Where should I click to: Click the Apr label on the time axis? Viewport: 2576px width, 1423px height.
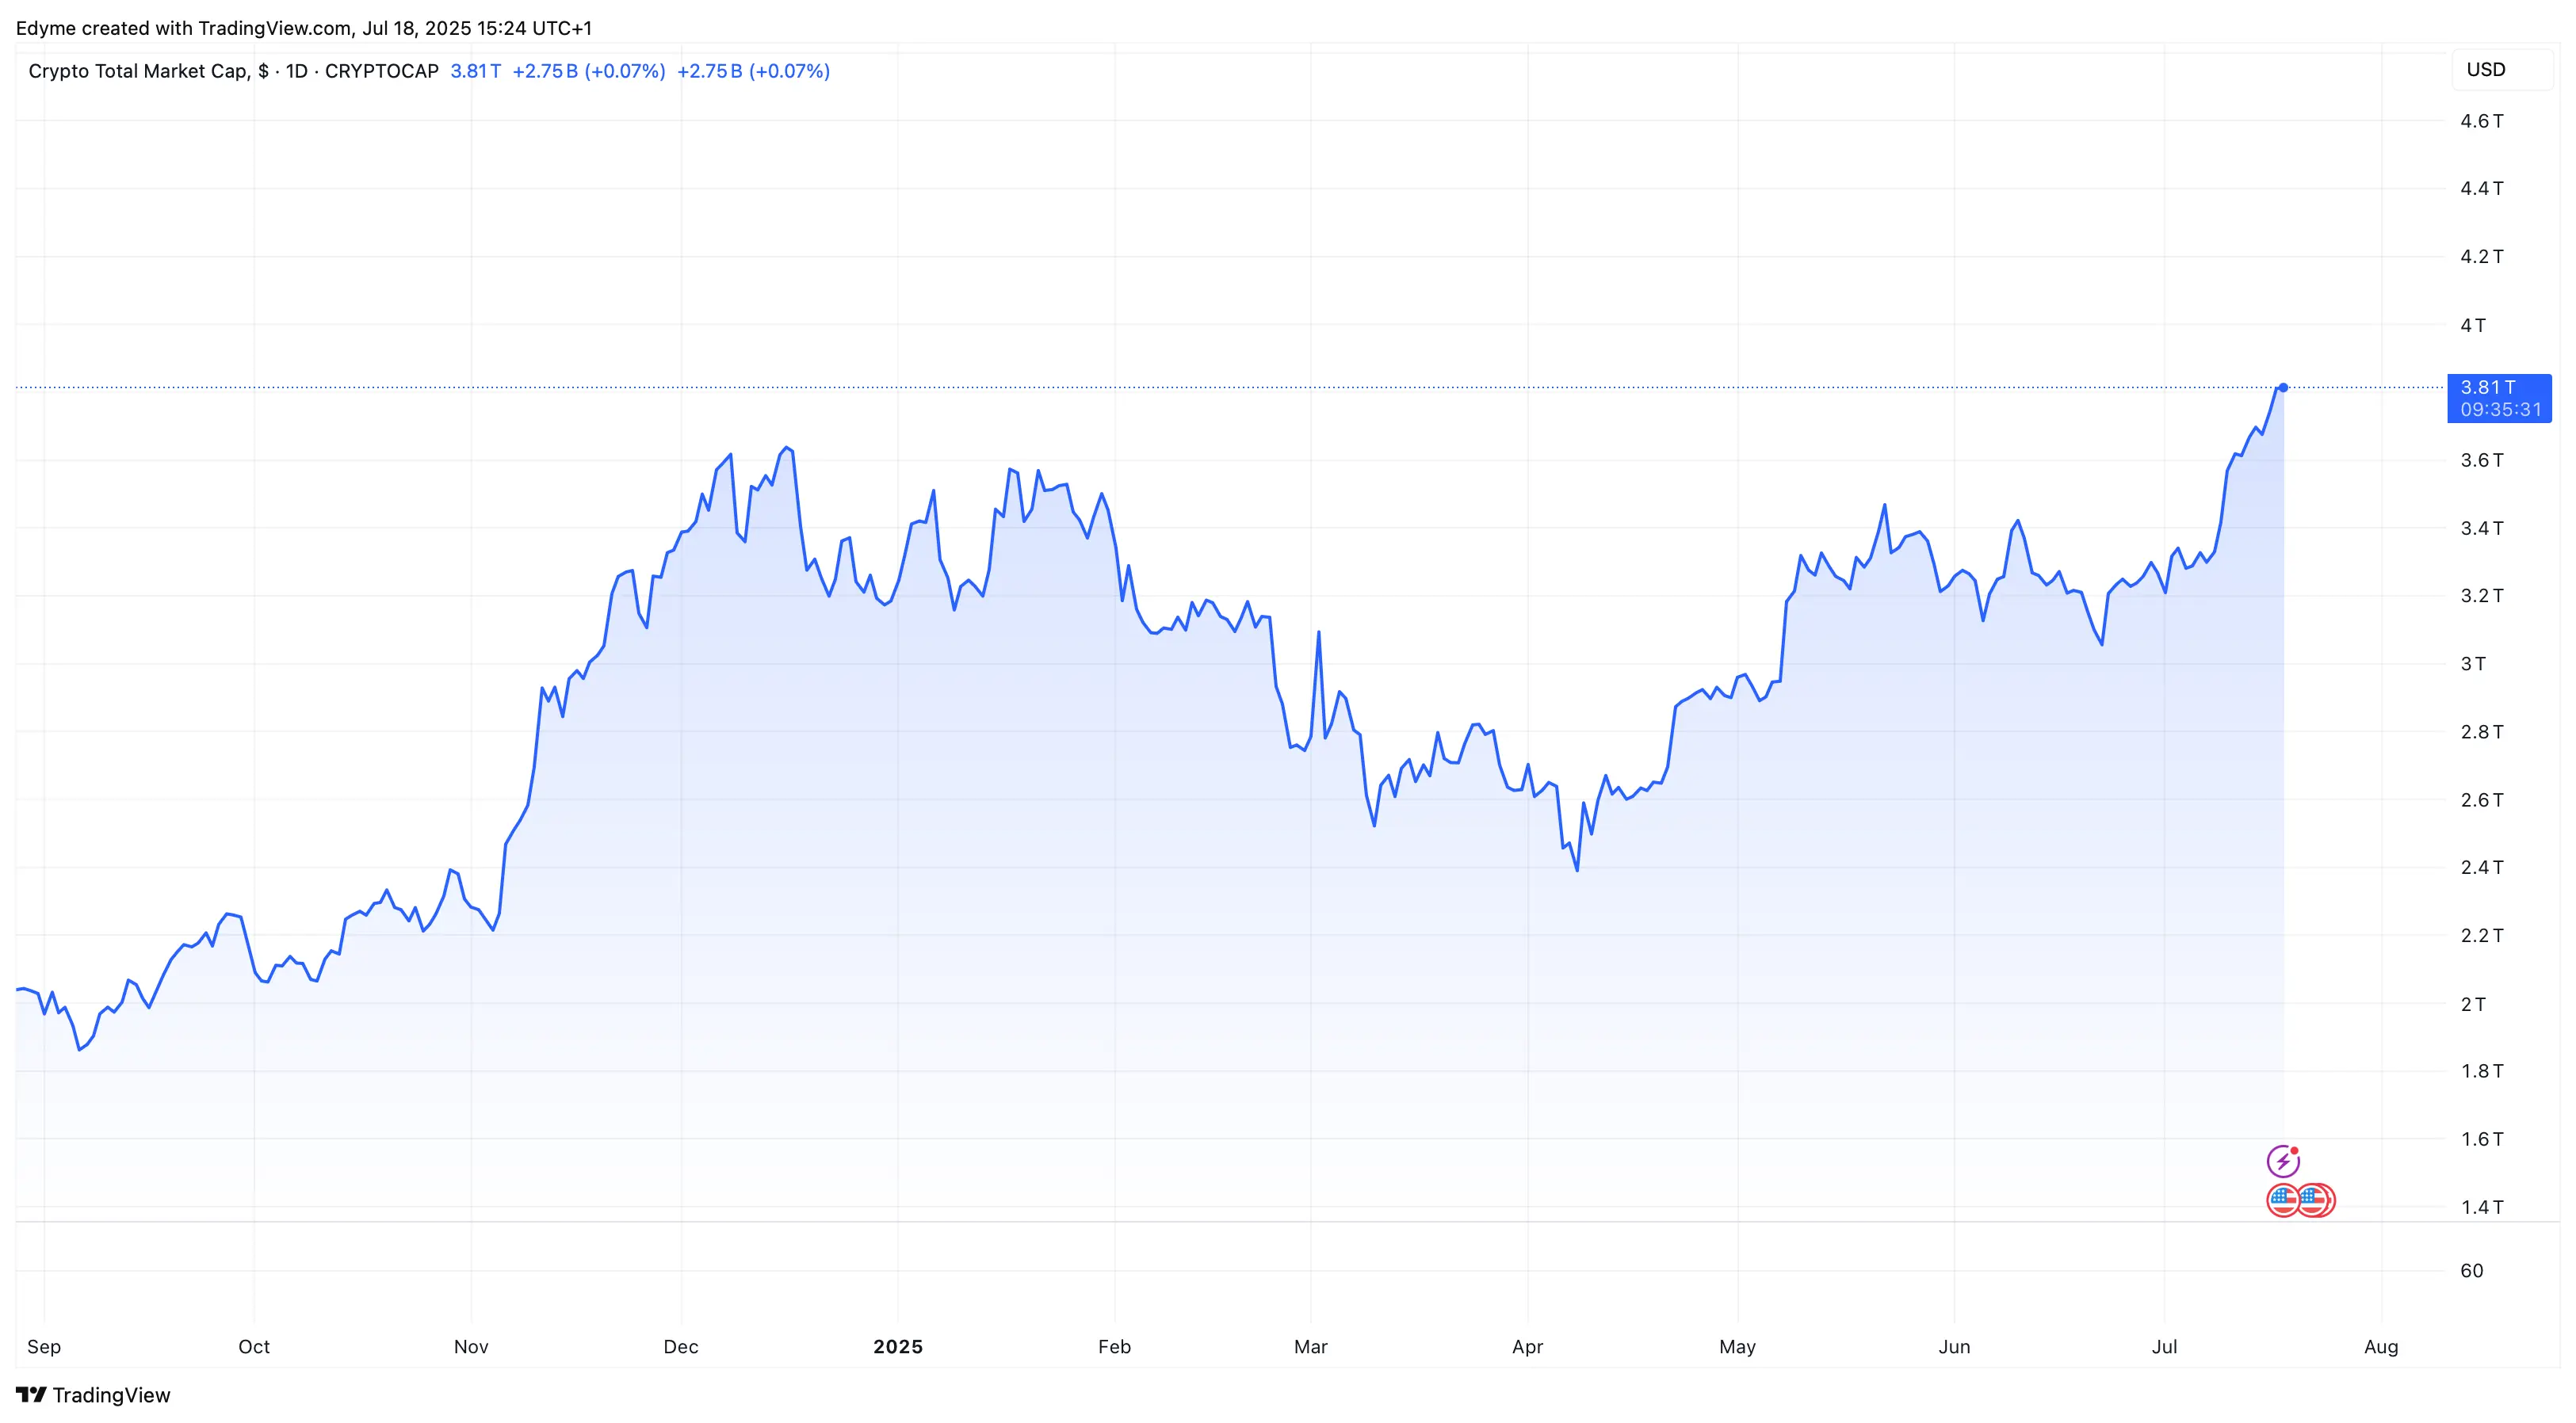(x=1528, y=1347)
